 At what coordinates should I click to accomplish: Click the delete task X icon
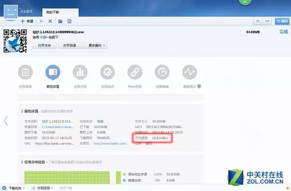coord(50,21)
